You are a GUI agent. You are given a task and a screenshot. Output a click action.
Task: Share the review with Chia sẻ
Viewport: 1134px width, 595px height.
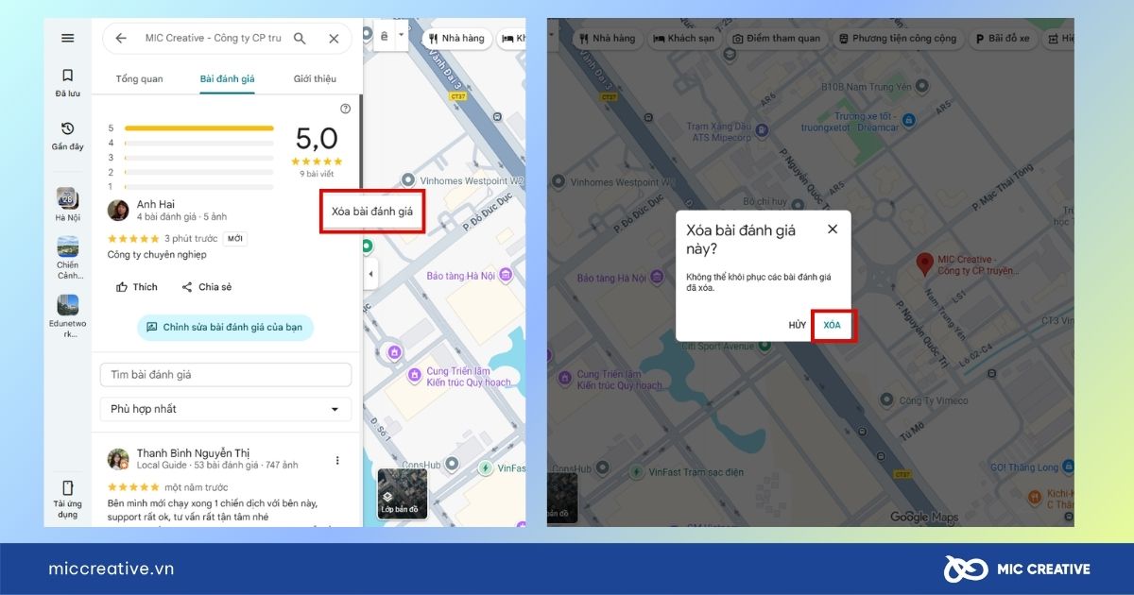click(x=206, y=287)
